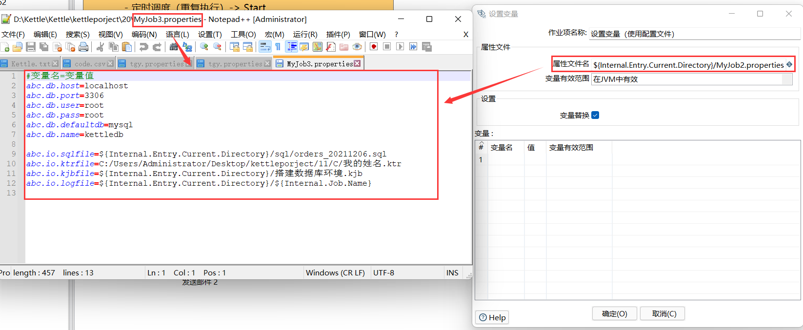This screenshot has height=330, width=803.
Task: Toggle indent guide display
Action: click(x=291, y=47)
